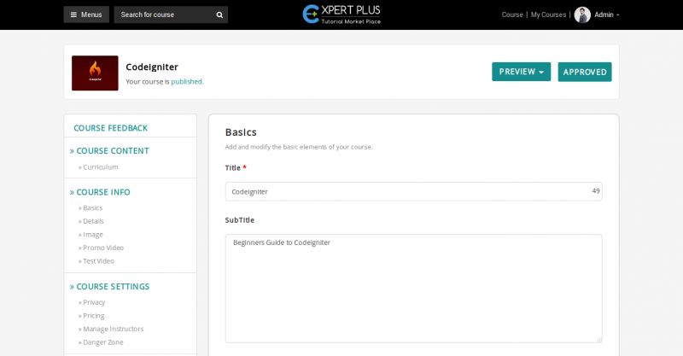Click the Admin avatar picture

pos(582,15)
